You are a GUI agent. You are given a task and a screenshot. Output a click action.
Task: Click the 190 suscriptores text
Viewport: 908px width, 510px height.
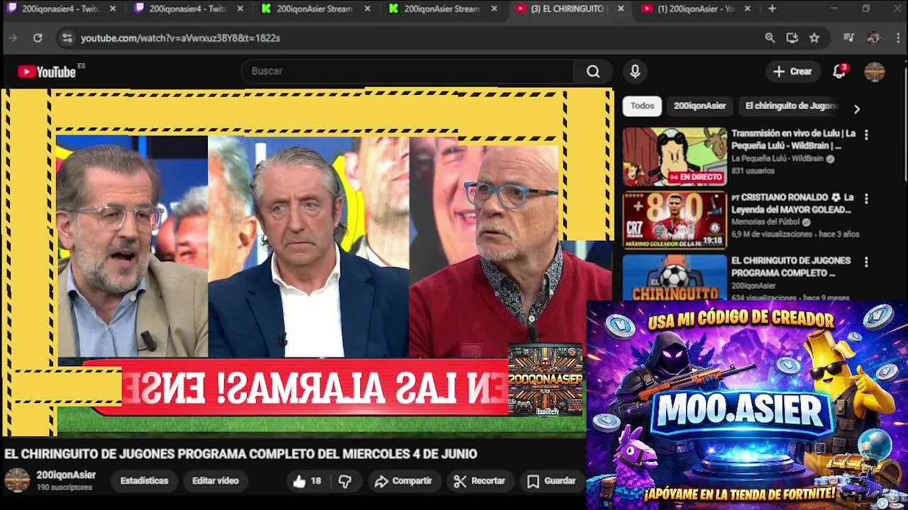[x=64, y=487]
